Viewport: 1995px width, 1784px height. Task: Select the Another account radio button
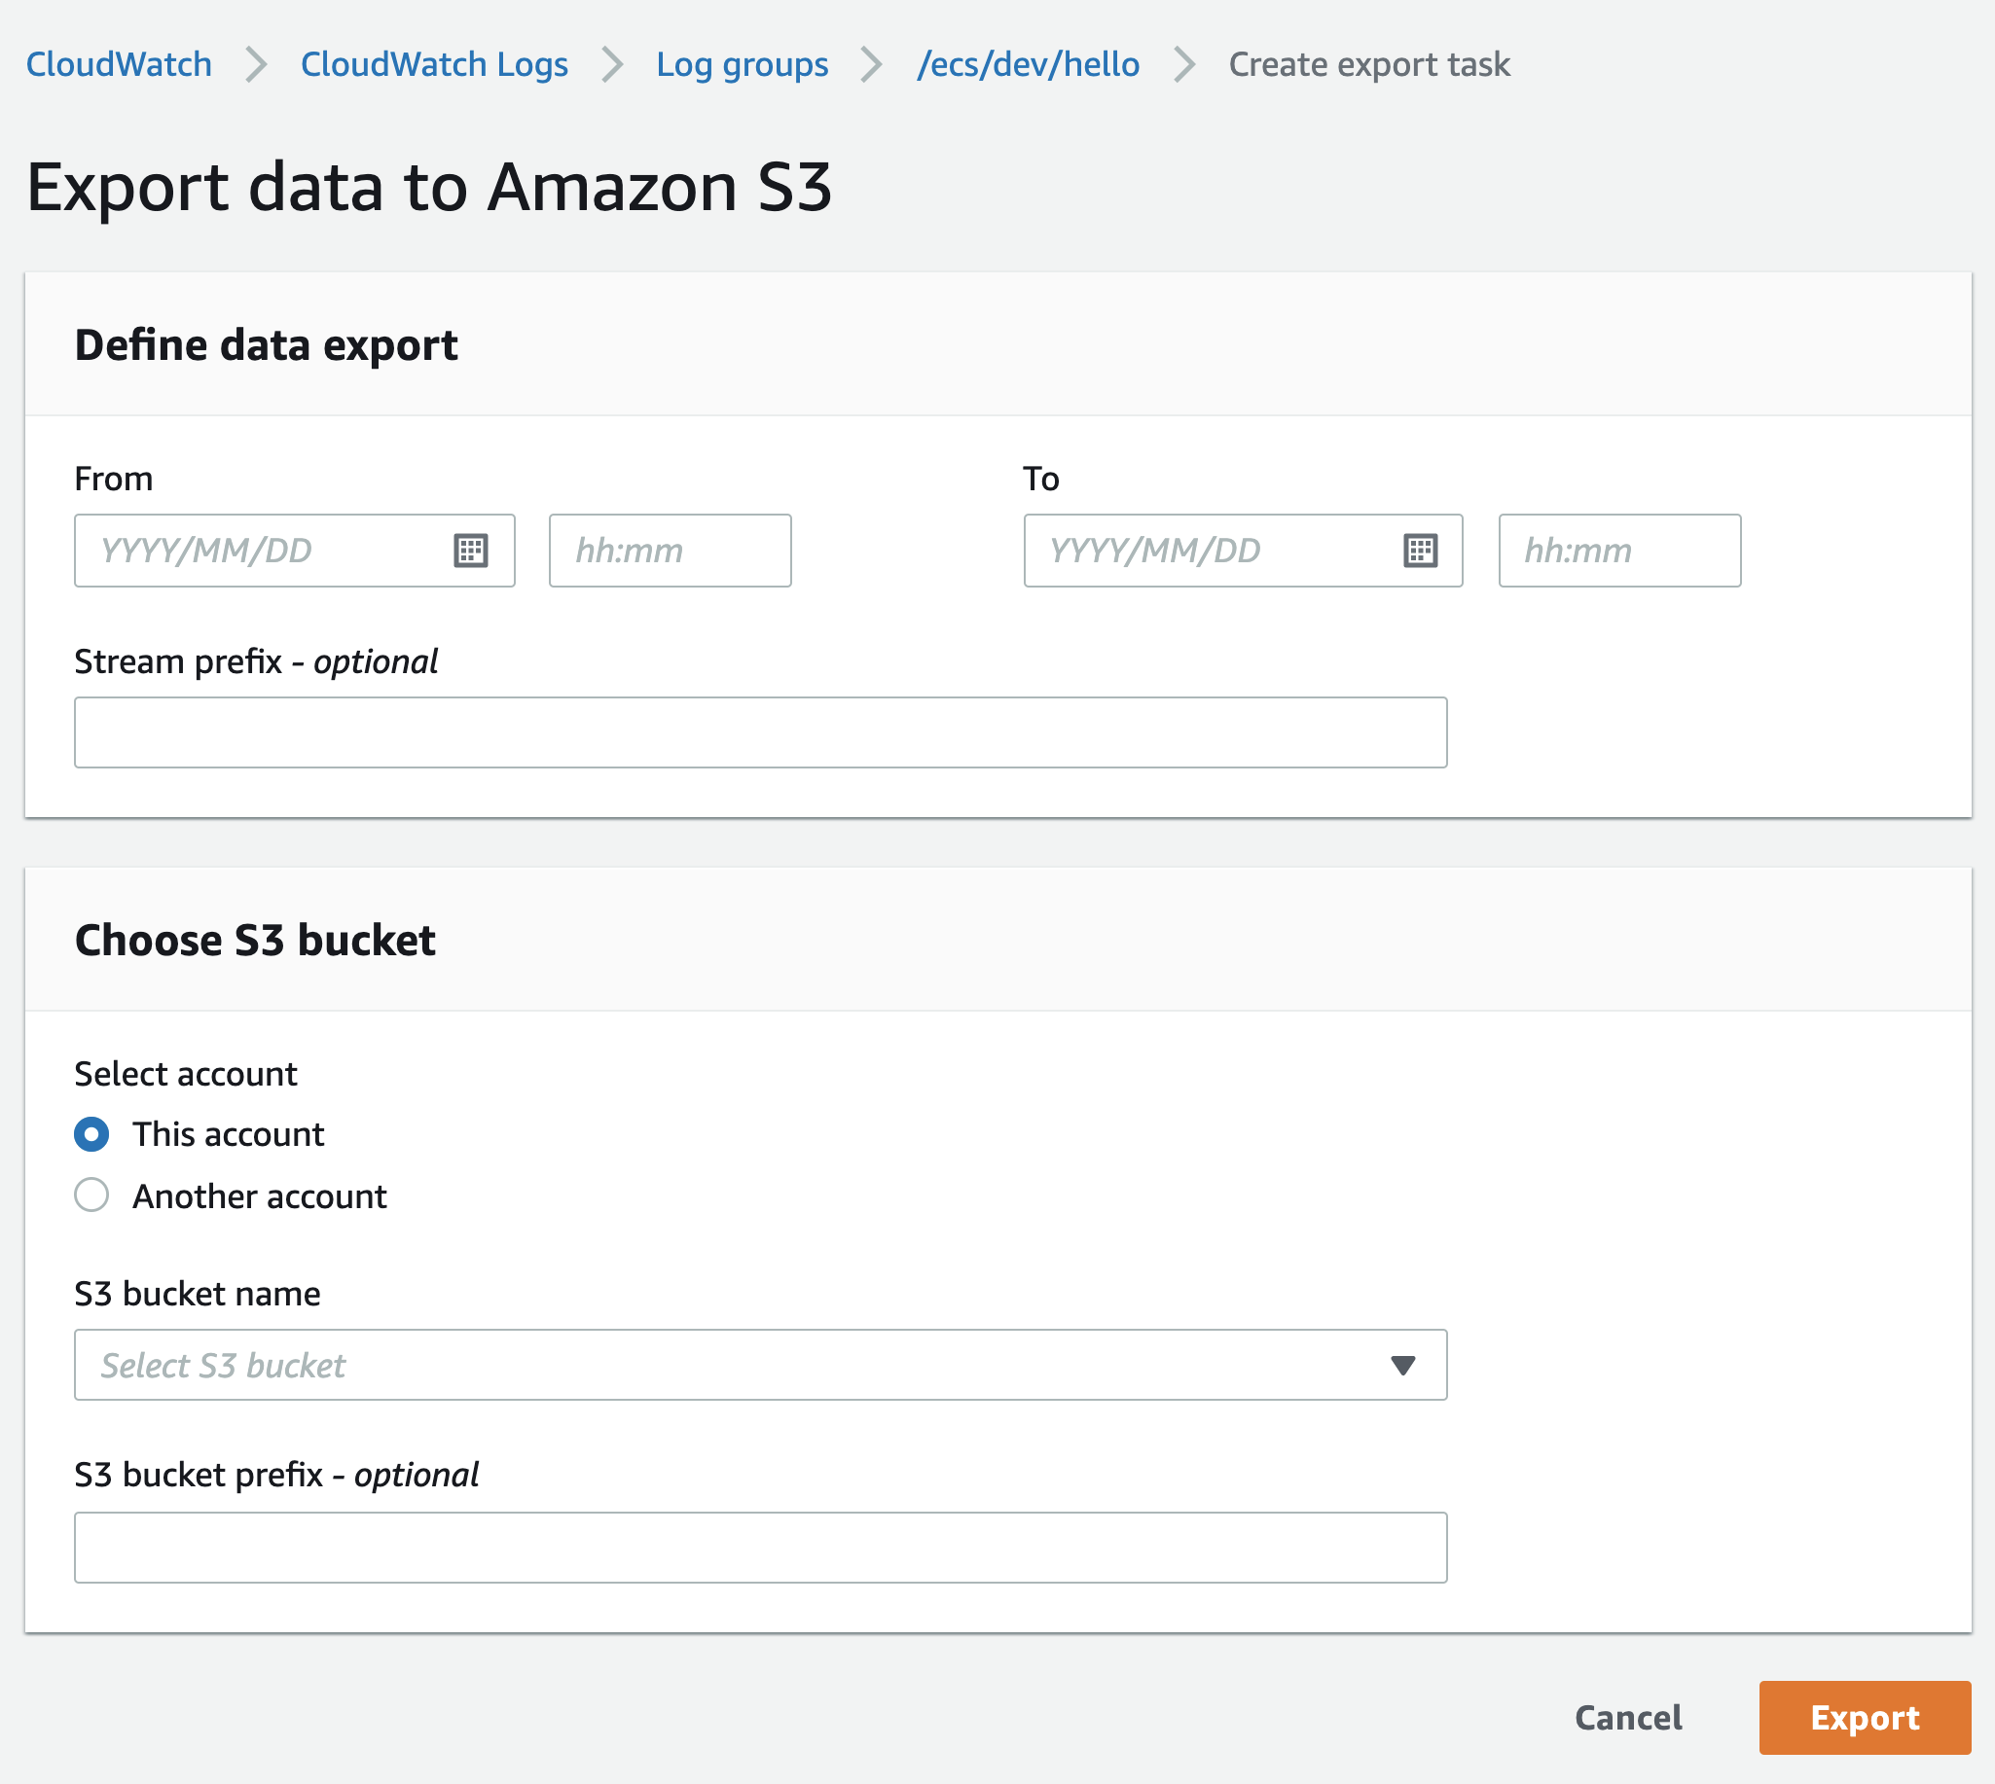coord(92,1195)
